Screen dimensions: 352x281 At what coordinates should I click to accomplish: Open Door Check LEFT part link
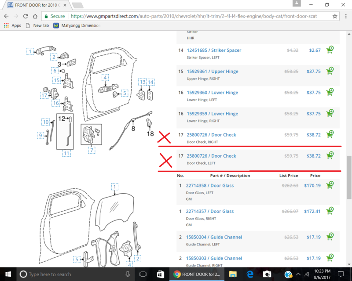[x=211, y=156]
